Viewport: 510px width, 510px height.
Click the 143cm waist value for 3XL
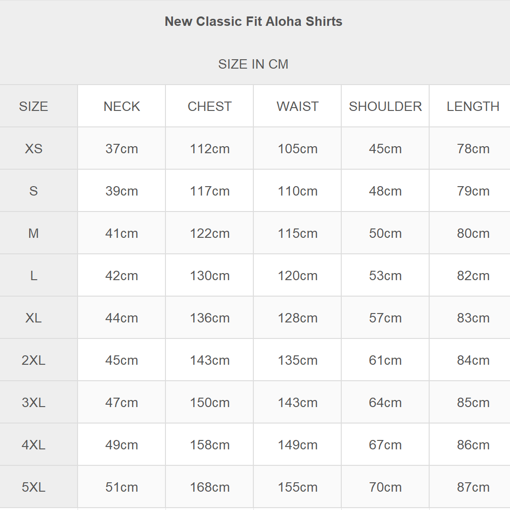(297, 402)
